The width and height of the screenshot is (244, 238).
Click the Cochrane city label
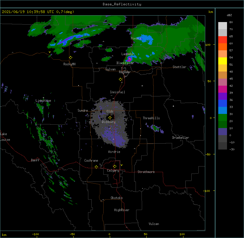point(91,161)
